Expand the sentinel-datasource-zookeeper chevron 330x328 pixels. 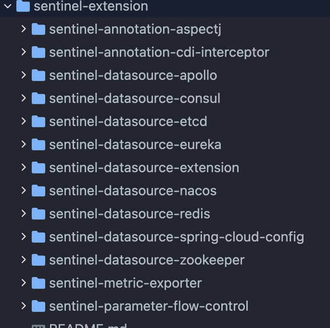24,260
